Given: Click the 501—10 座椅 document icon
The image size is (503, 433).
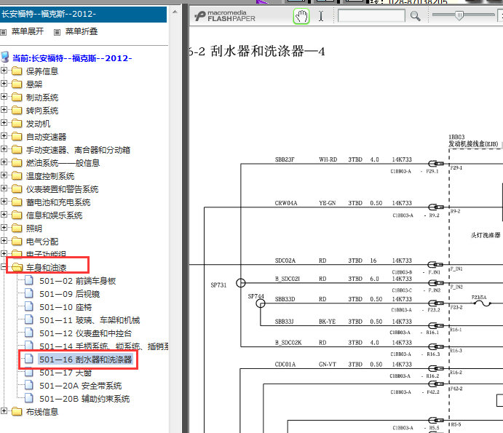Looking at the screenshot, I should [x=29, y=306].
